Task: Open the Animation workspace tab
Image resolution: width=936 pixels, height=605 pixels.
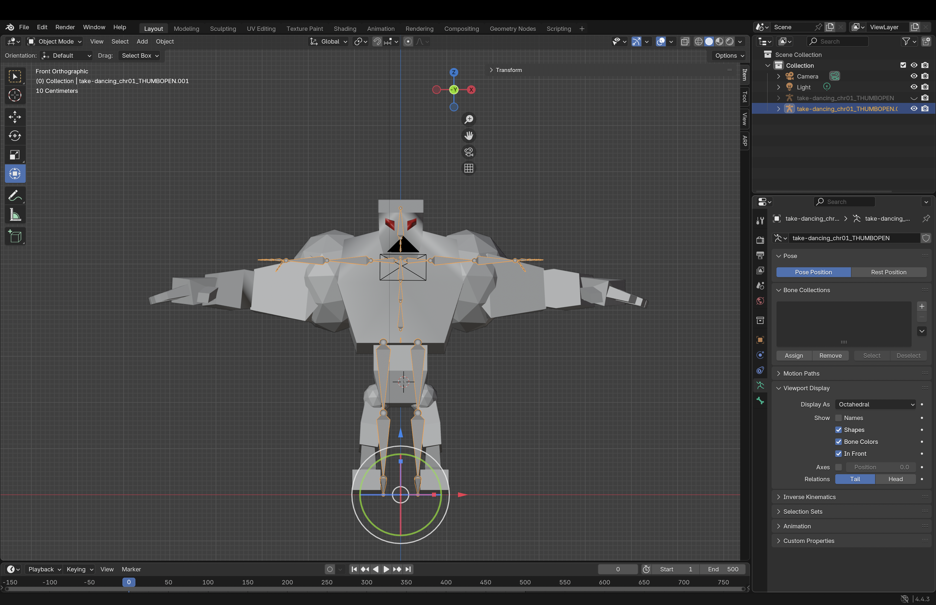Action: [381, 29]
